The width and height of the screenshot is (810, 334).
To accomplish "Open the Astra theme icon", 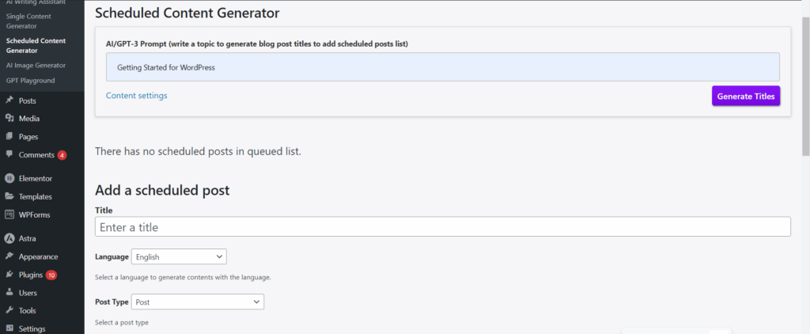I will pyautogui.click(x=9, y=238).
